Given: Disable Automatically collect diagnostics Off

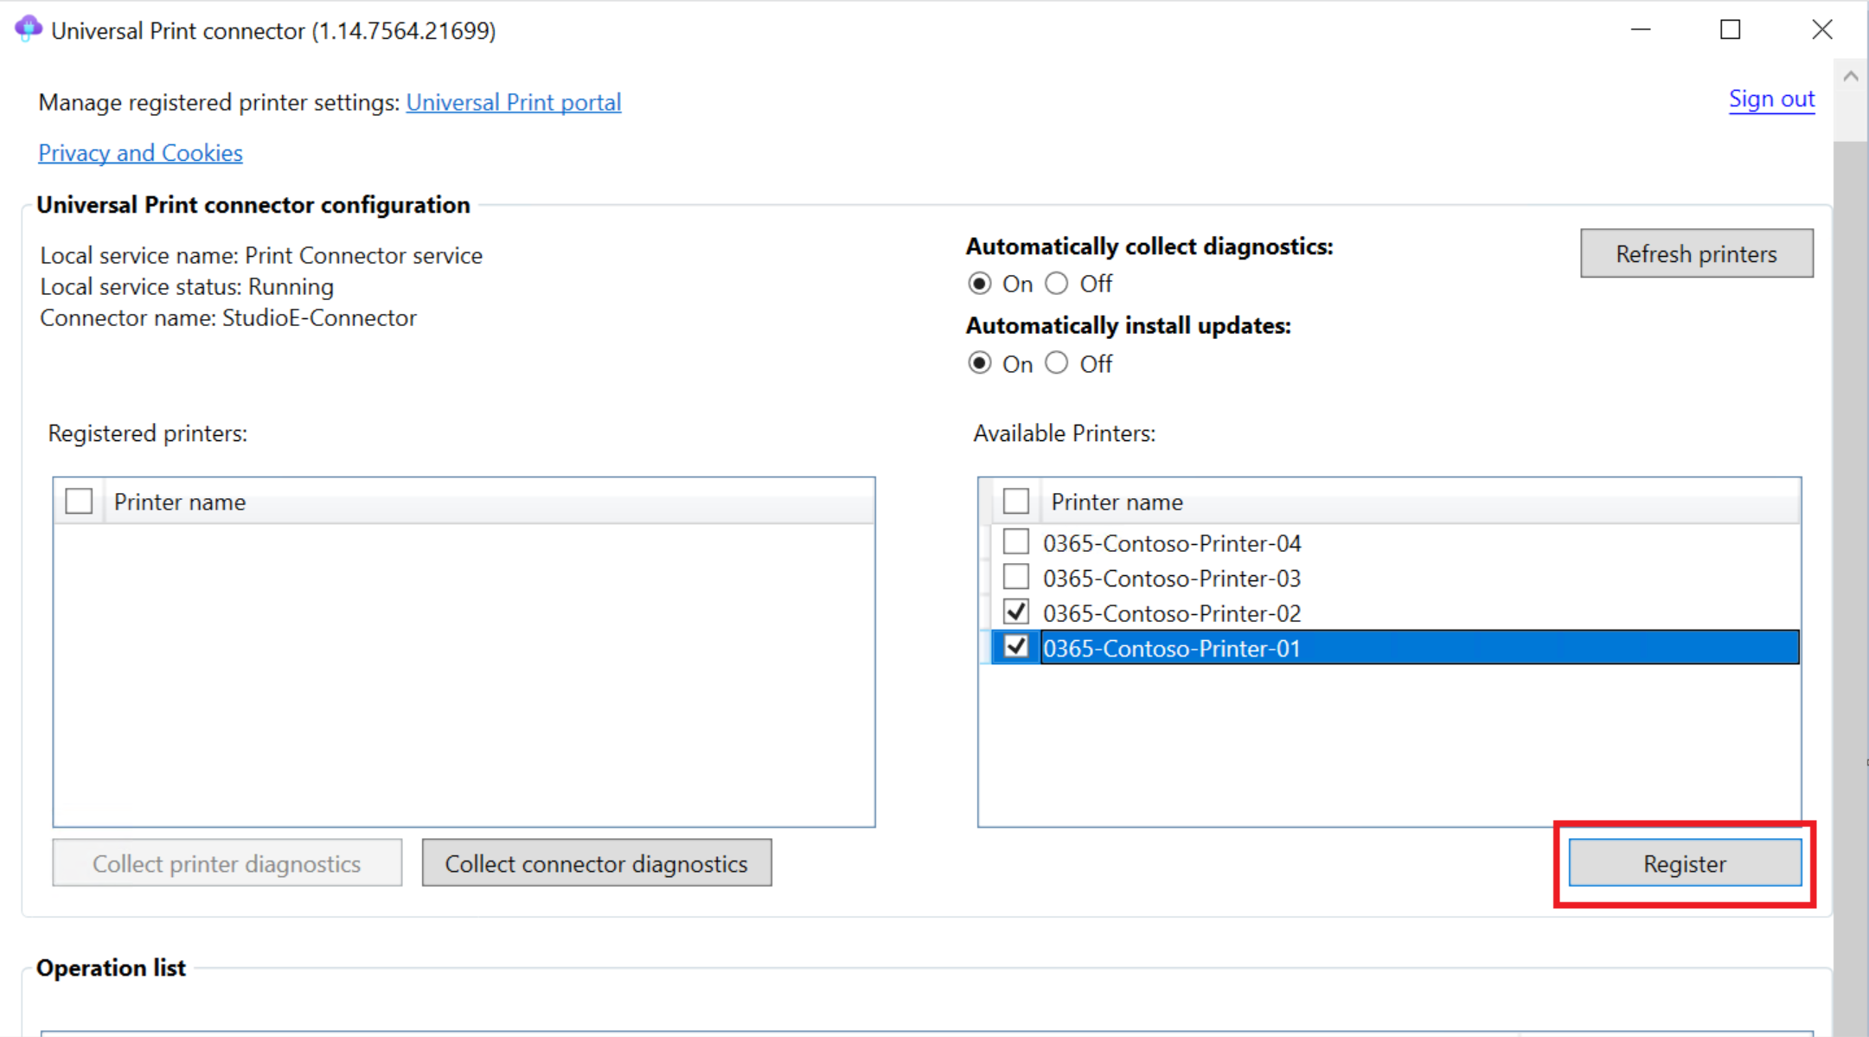Looking at the screenshot, I should pyautogui.click(x=1053, y=284).
